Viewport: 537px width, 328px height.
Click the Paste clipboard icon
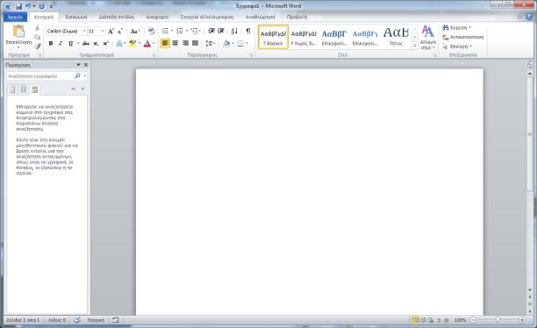[18, 32]
